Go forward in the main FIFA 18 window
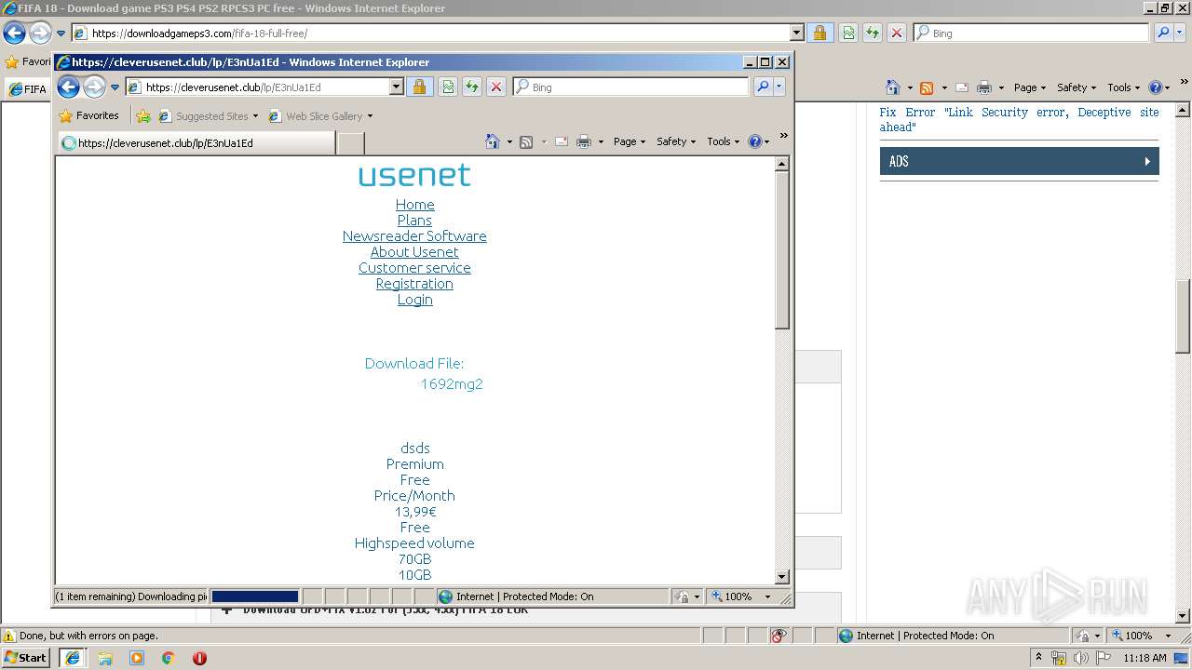The image size is (1192, 670). [40, 33]
